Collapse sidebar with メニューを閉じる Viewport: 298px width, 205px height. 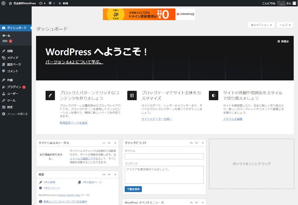tap(17, 114)
